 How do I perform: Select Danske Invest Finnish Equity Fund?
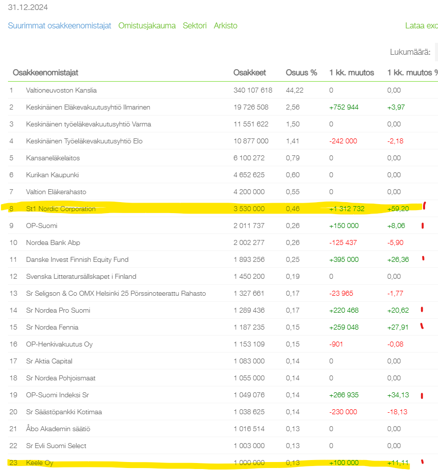tap(77, 259)
